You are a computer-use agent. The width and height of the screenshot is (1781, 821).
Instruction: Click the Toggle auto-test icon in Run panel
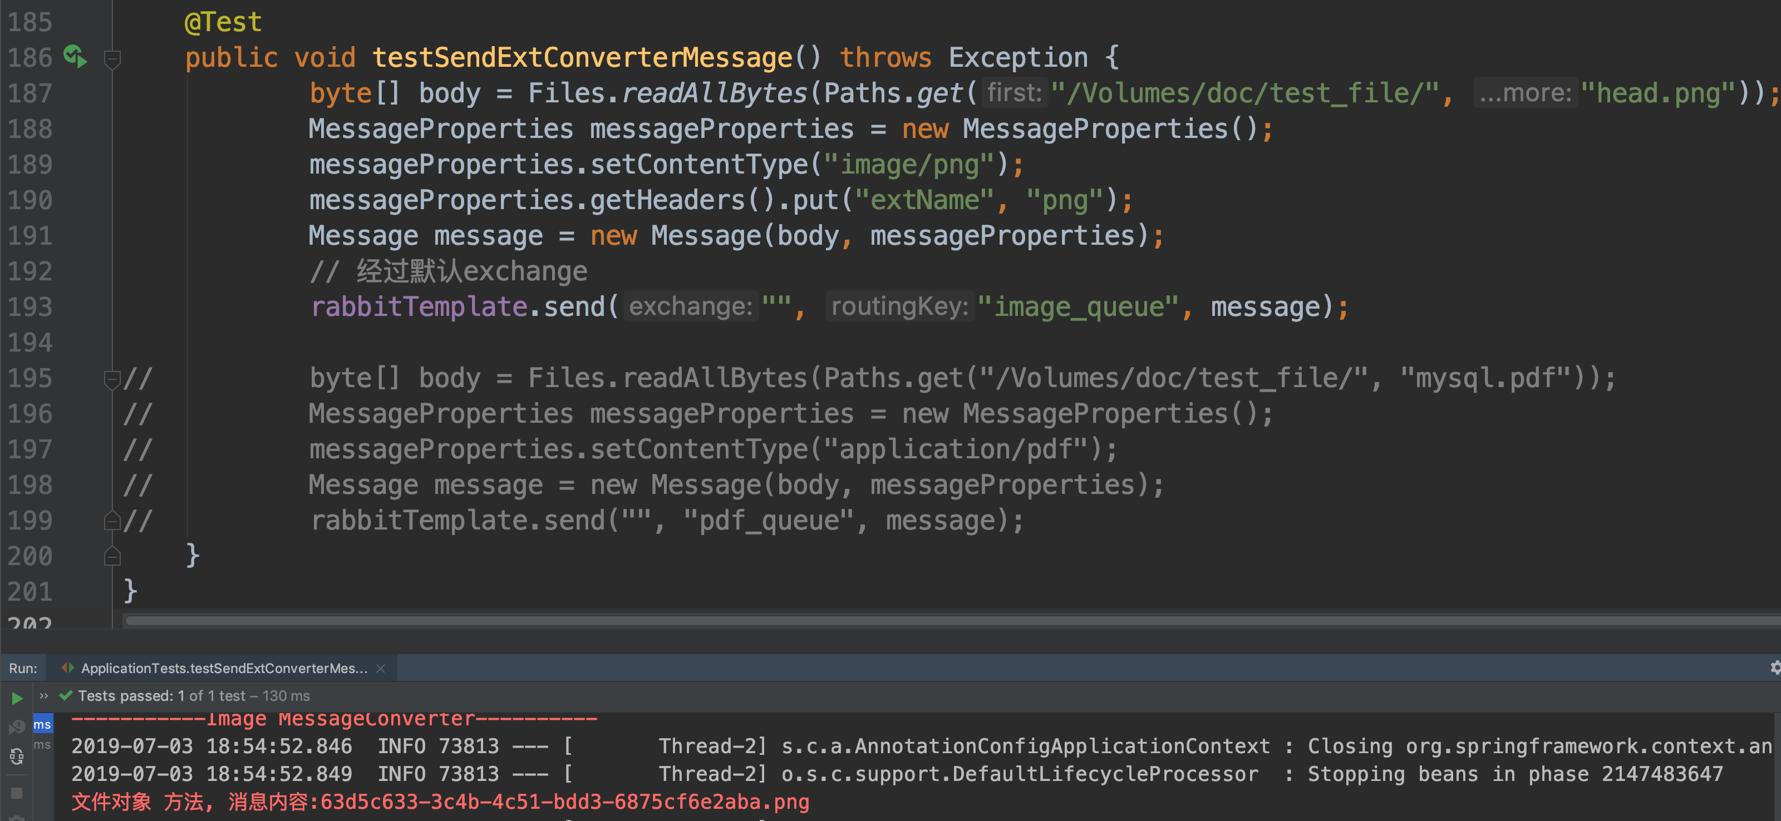17,758
